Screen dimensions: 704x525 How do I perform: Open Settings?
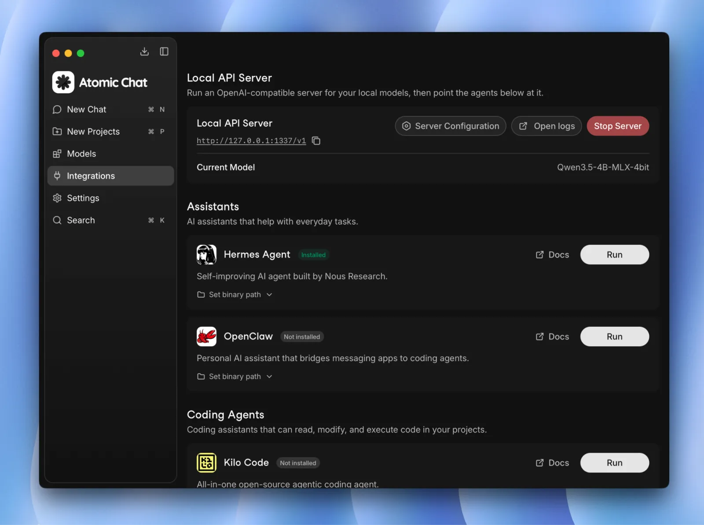(110, 198)
